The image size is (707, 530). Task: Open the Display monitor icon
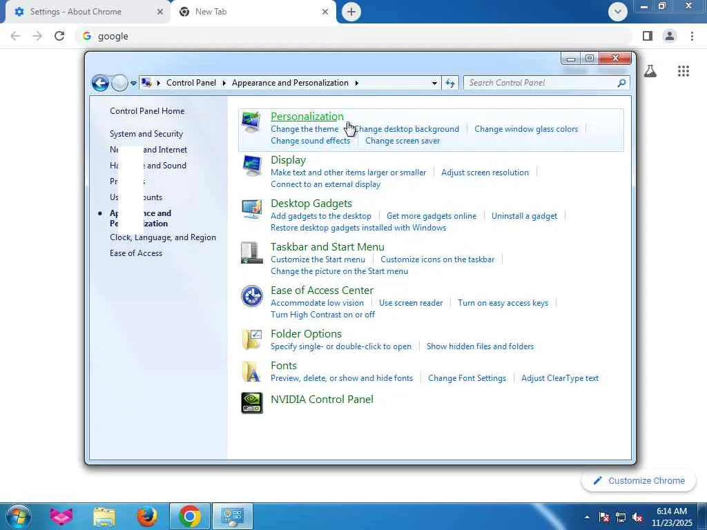tap(251, 166)
